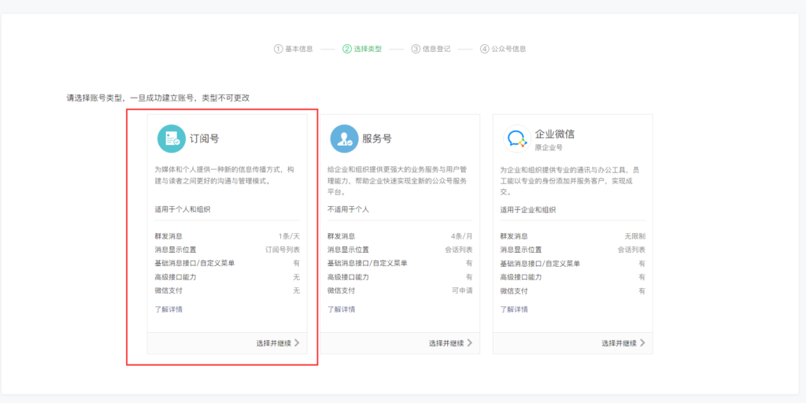Click the 企业微信 chat bubble logo
Screen dimensions: 806x403
click(516, 139)
